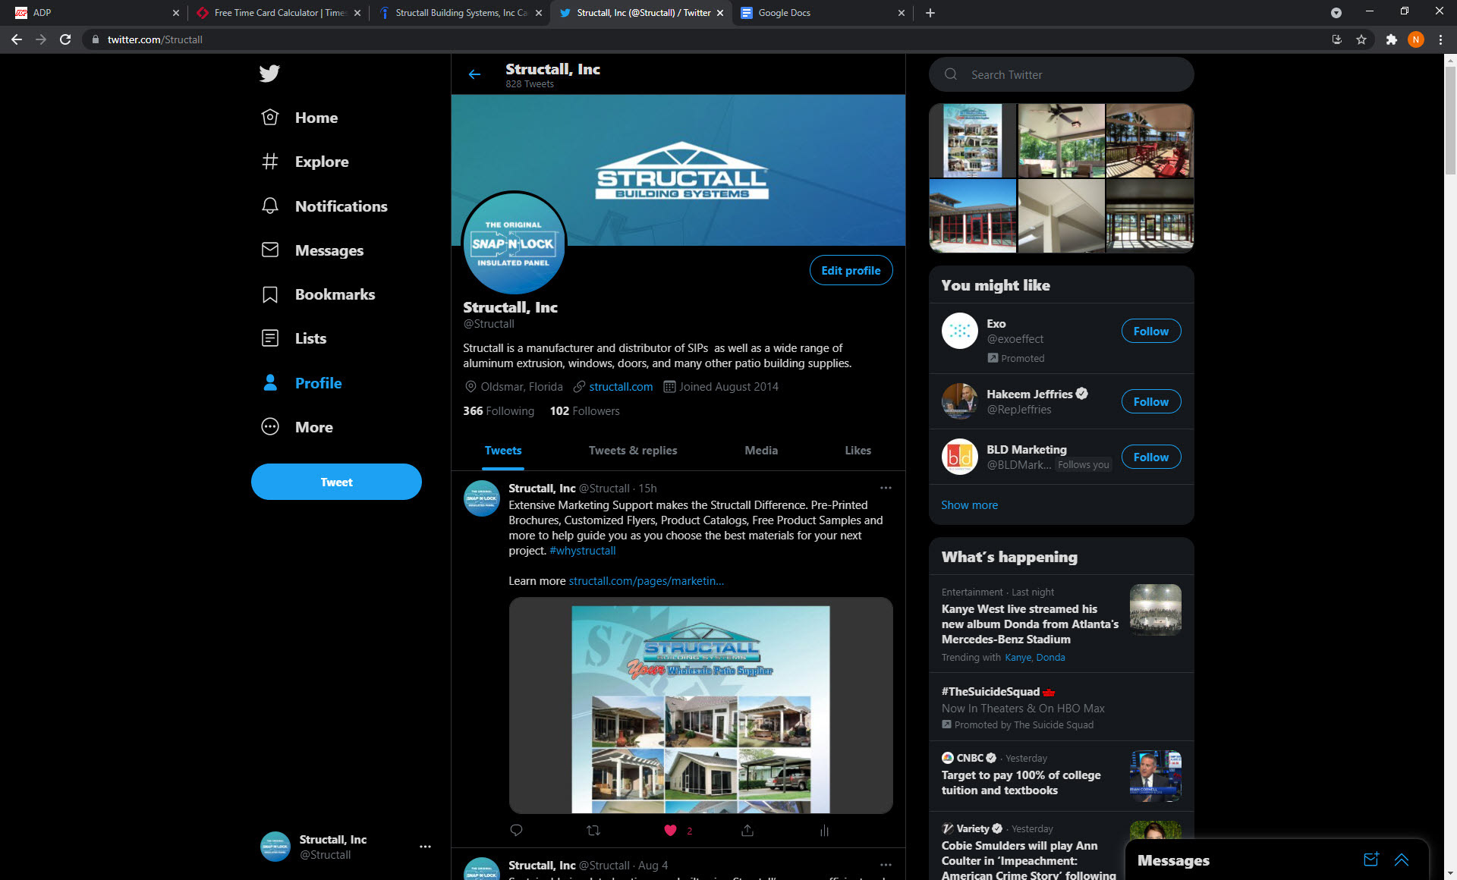
Task: Click the reply icon on the first tweet
Action: pos(516,830)
